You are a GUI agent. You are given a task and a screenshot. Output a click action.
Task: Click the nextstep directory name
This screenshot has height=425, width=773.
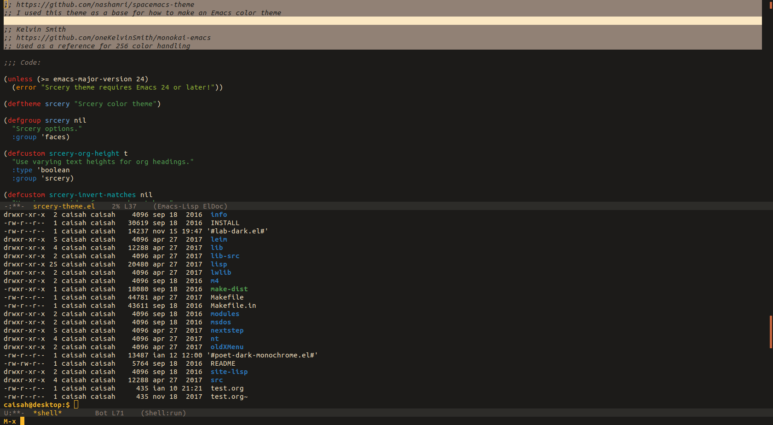click(227, 330)
